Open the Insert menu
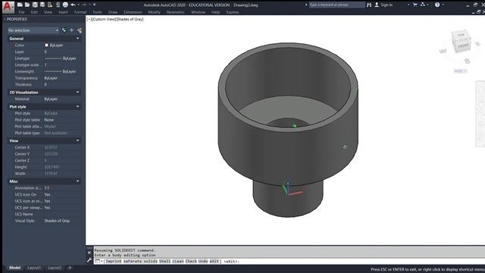 click(63, 12)
